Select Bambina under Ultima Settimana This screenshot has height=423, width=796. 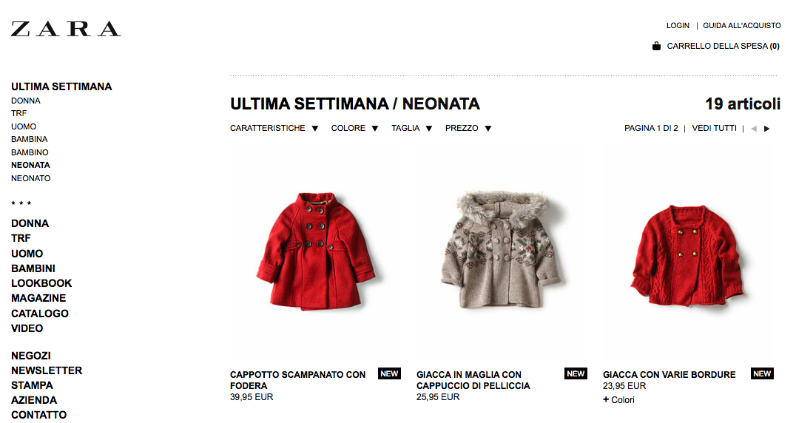[x=30, y=140]
